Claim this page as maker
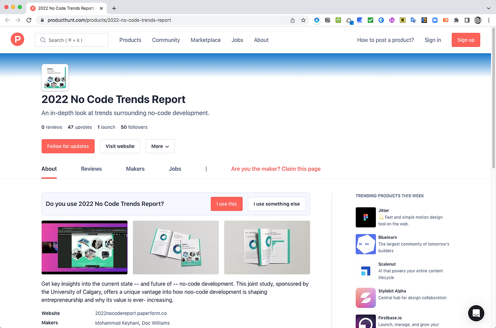Image resolution: width=496 pixels, height=328 pixels. (x=276, y=169)
